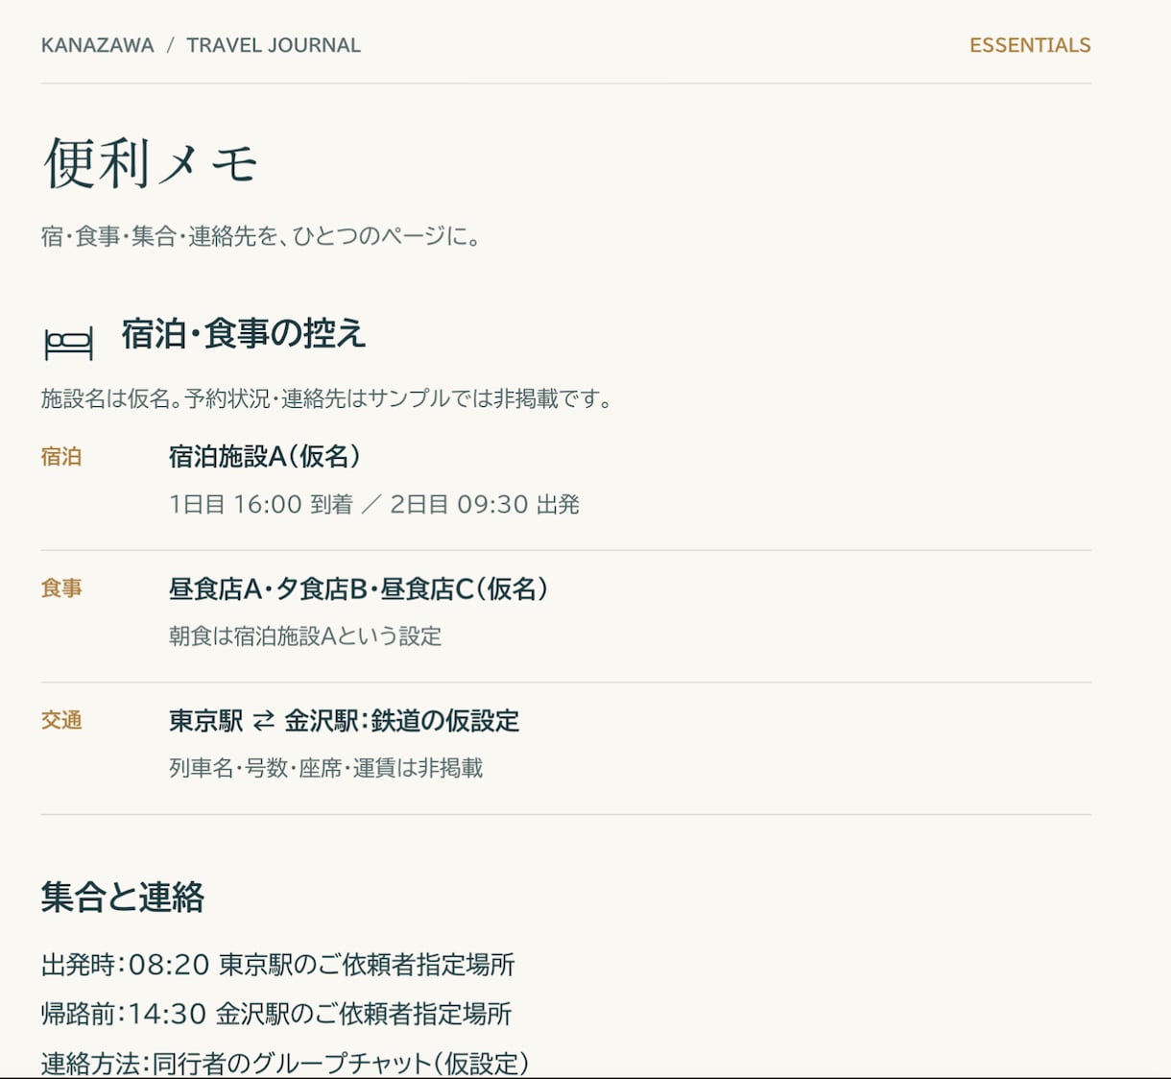Click the 朝食は宿泊施設Aという設定 note
Screen dimensions: 1171x1079
coord(305,635)
